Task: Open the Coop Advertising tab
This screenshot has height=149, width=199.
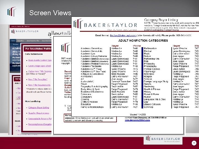Action: point(46,41)
